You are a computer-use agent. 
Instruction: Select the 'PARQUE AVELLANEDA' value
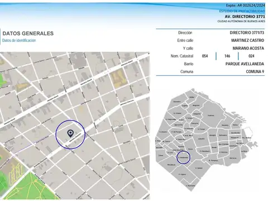[x=245, y=64]
